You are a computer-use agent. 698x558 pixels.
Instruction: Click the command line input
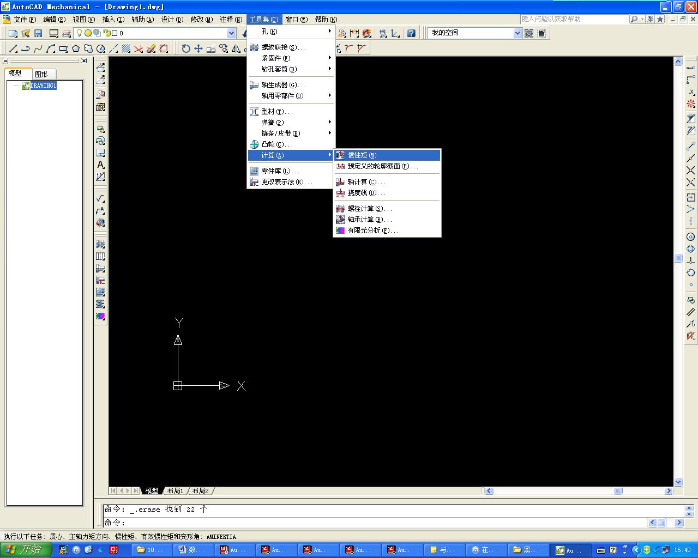point(376,523)
